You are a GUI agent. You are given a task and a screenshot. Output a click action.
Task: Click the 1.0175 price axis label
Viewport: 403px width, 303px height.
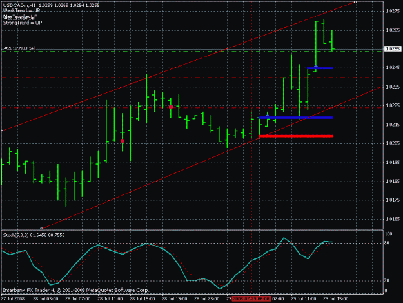393,200
